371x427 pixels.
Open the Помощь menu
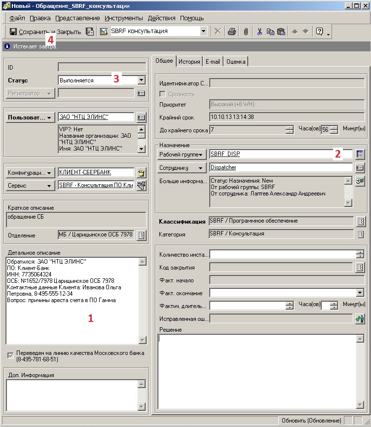(x=192, y=18)
